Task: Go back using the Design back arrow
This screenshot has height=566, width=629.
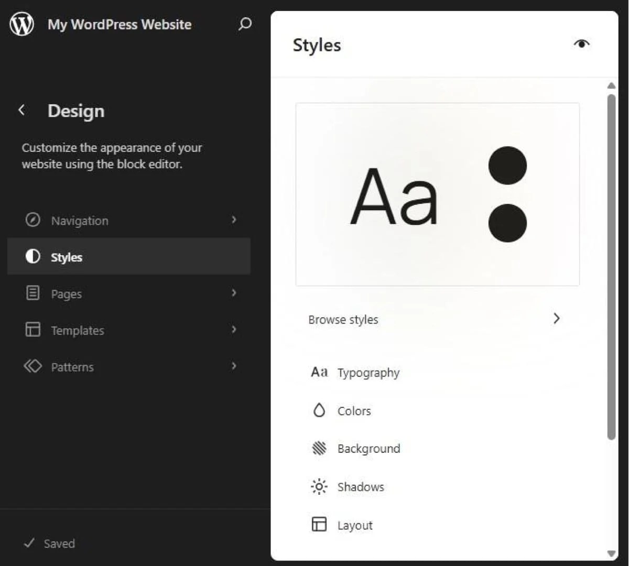Action: (x=21, y=110)
